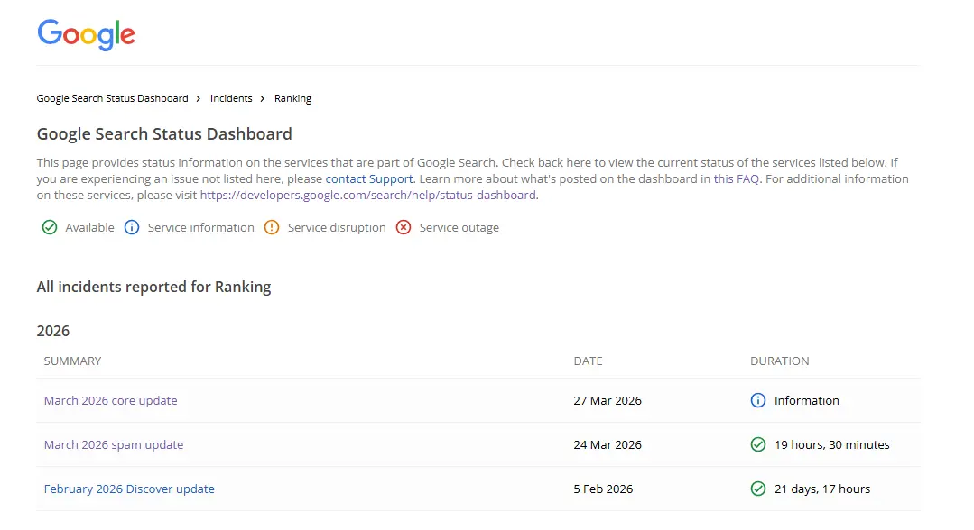Click the Google logo
Screen dimensions: 974x530
coord(86,34)
